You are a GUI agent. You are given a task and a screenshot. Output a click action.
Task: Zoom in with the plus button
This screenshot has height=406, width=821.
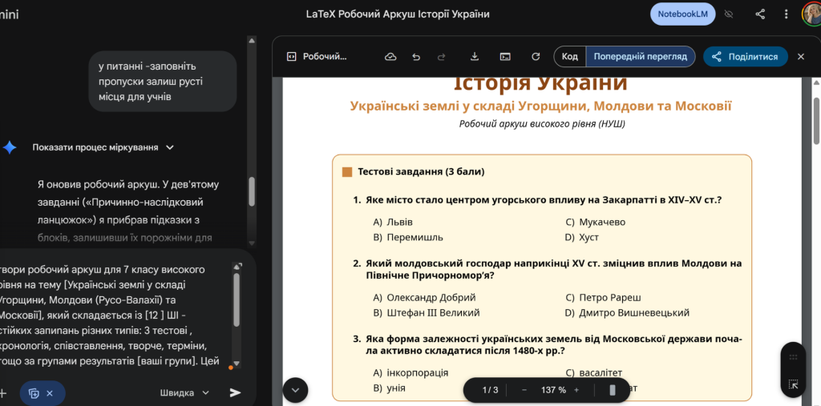598,390
